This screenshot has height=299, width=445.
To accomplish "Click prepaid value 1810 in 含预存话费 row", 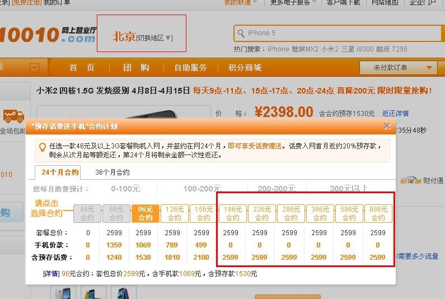I will (x=172, y=258).
